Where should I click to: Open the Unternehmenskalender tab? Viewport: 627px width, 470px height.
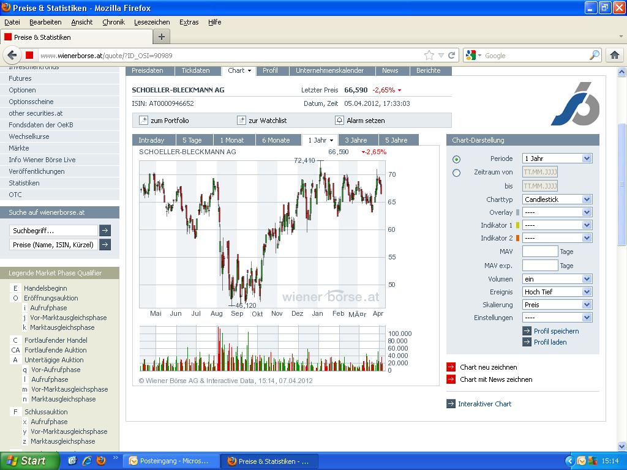click(x=330, y=70)
